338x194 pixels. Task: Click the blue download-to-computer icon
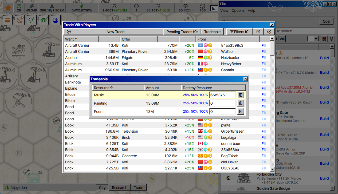pyautogui.click(x=56, y=20)
